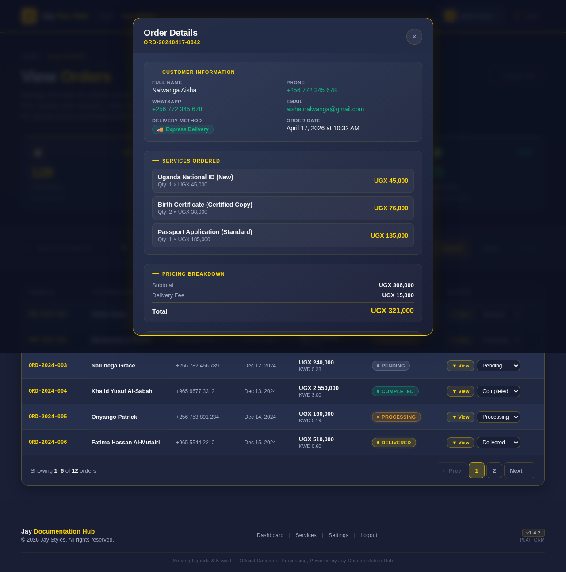
Task: Click order ID ORD-2024-003
Action: point(48,366)
